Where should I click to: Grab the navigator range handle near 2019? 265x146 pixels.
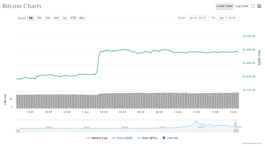pyautogui.click(x=235, y=125)
